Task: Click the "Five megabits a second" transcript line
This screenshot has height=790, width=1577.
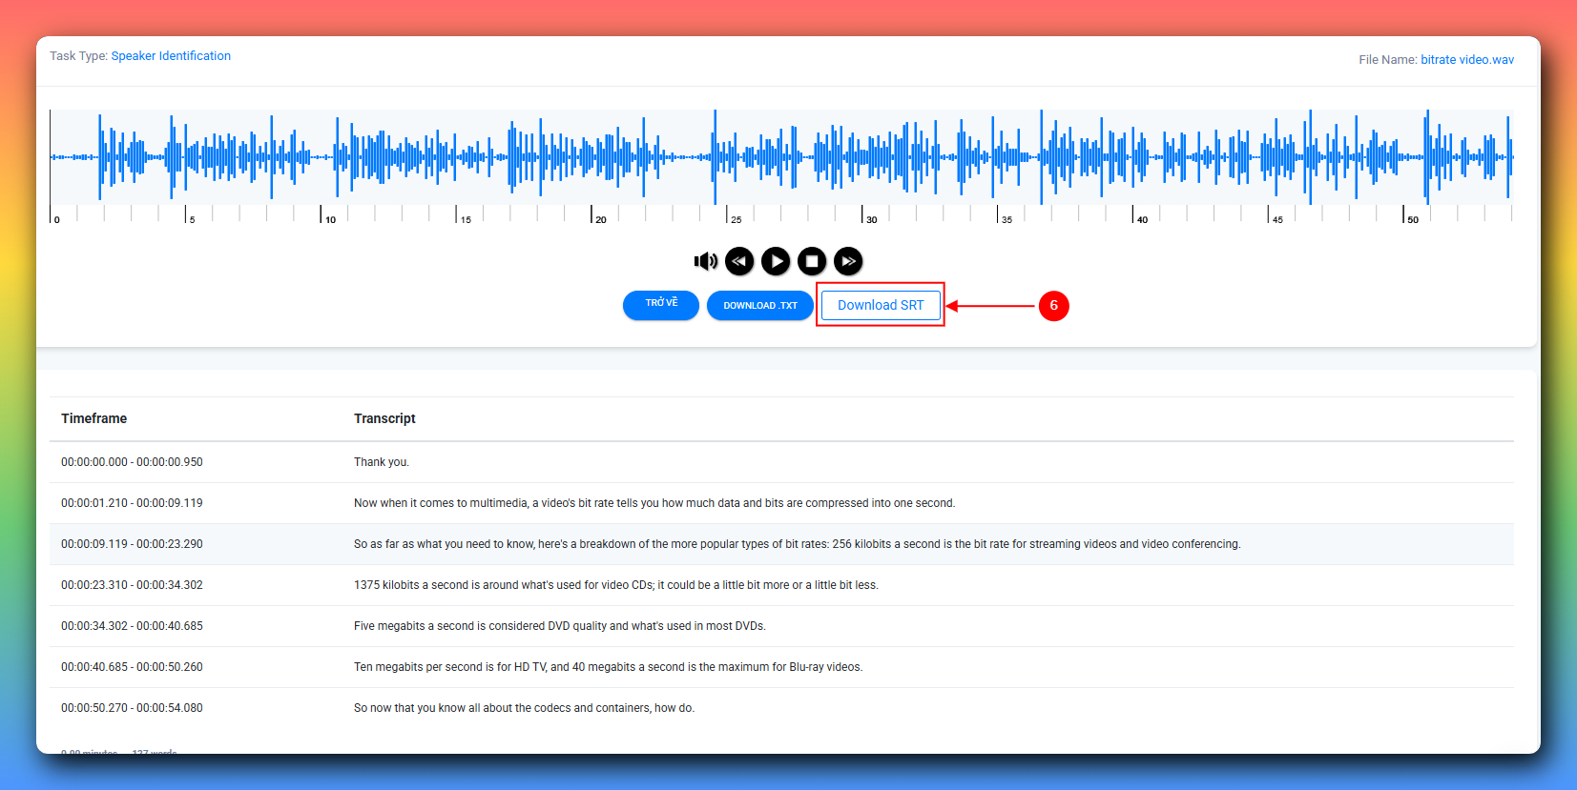Action: 559,626
